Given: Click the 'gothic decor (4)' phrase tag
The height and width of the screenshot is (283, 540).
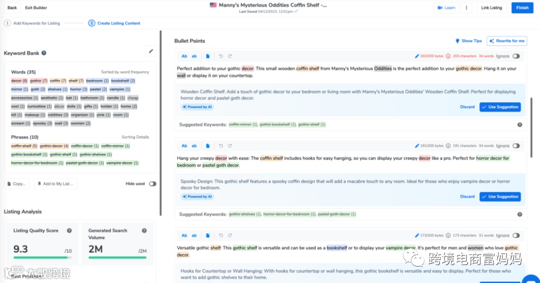Looking at the screenshot, I should click(x=54, y=146).
